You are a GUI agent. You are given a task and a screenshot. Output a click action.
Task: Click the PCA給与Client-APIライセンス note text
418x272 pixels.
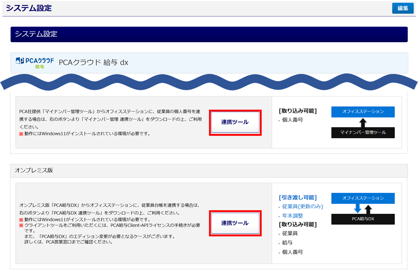click(112, 228)
